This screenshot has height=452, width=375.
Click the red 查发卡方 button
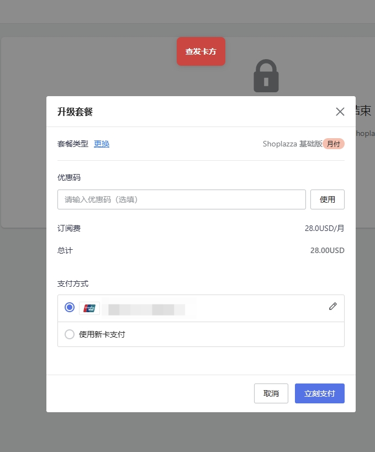click(200, 51)
